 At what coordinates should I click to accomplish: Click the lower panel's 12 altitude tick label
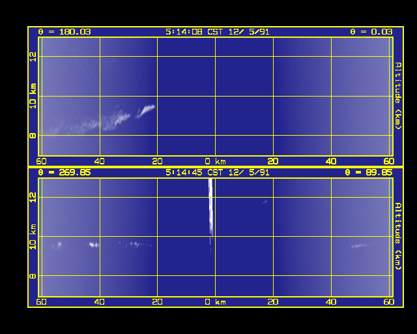33,198
